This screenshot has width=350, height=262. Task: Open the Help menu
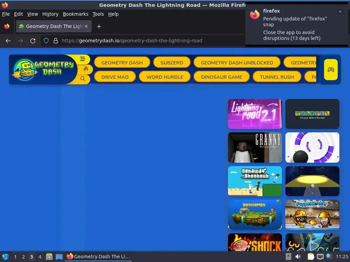113,14
